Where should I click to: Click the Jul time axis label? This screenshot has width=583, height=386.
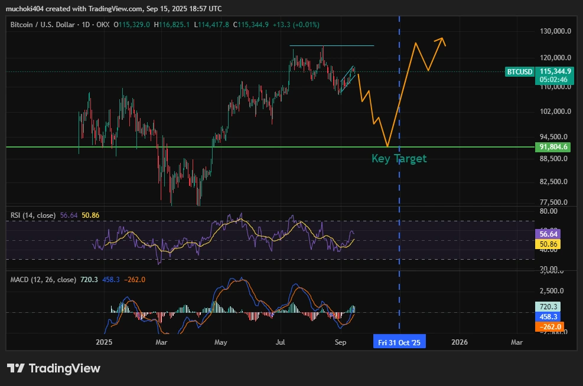(x=281, y=342)
